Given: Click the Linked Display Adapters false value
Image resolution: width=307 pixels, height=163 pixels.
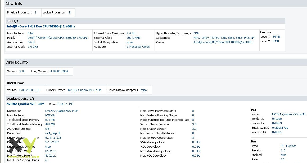Looking at the screenshot, I should (143, 90).
